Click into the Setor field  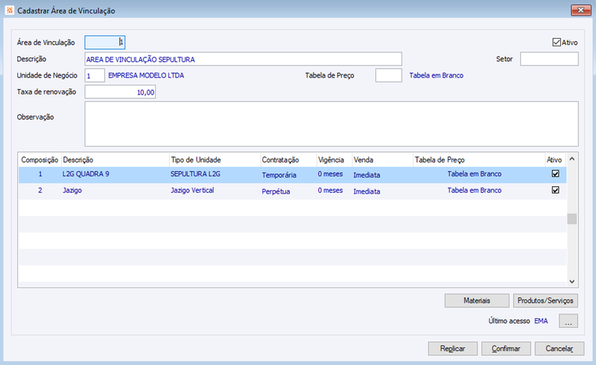point(549,59)
